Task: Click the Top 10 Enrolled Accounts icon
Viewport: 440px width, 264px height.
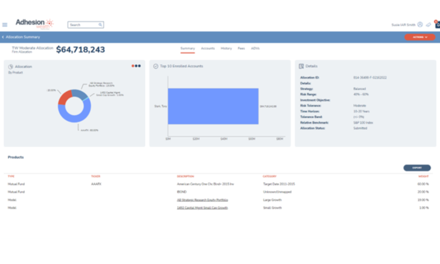Action: click(x=156, y=66)
